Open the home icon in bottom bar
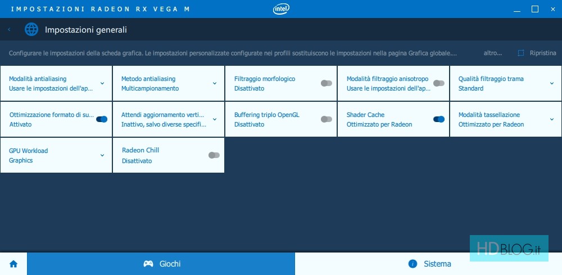The height and width of the screenshot is (275, 562). 13,264
